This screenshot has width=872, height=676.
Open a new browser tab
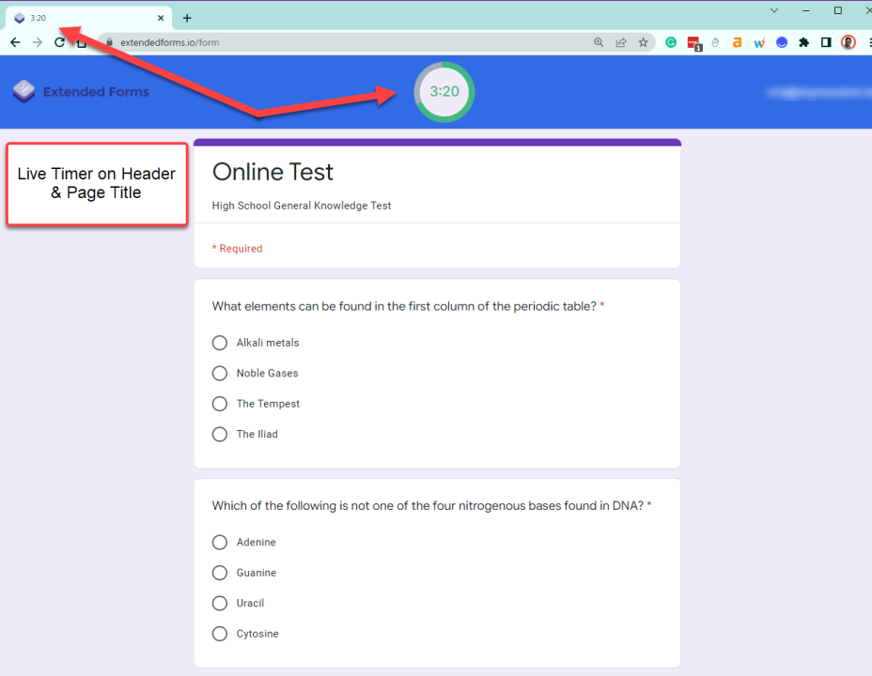[186, 17]
